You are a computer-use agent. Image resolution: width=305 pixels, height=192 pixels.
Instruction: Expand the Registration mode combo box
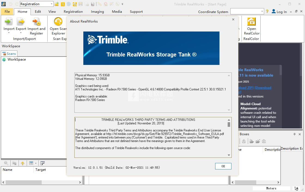(x=51, y=4)
